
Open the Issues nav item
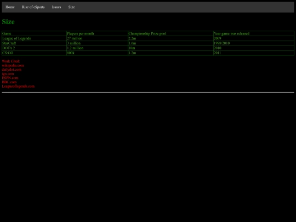(56, 7)
